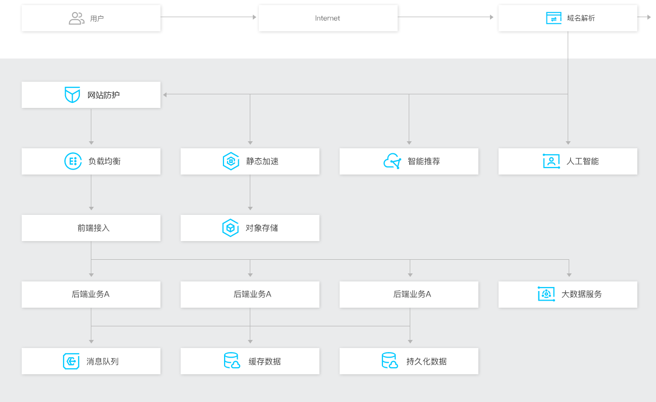
Task: Select the leftmost 后端业务A node
Action: click(91, 295)
